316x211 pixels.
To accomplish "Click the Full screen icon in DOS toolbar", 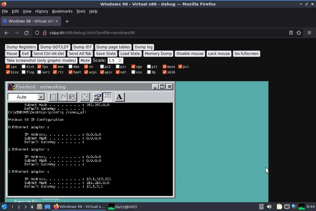I will 85,97.
